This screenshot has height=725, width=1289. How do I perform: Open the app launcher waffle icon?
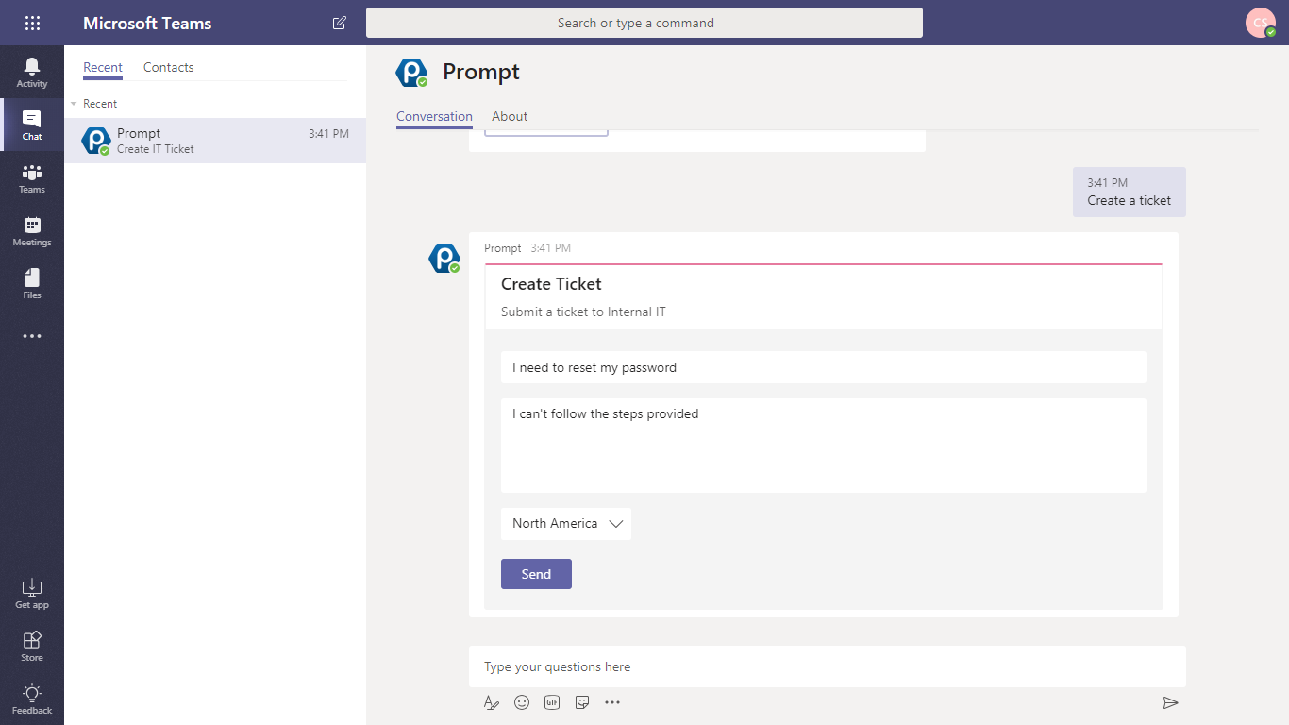[x=32, y=23]
